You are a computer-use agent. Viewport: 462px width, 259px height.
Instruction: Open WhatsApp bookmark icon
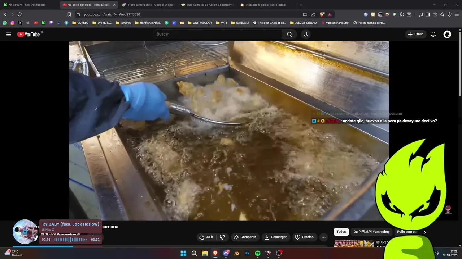pos(5,23)
